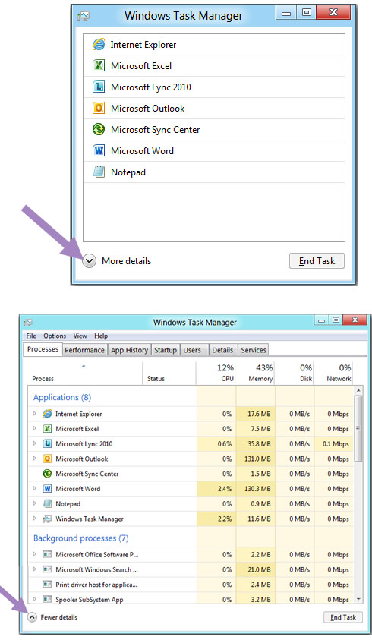The height and width of the screenshot is (640, 372).
Task: Expand Microsoft Office Software P... group arrow
Action: click(x=35, y=554)
